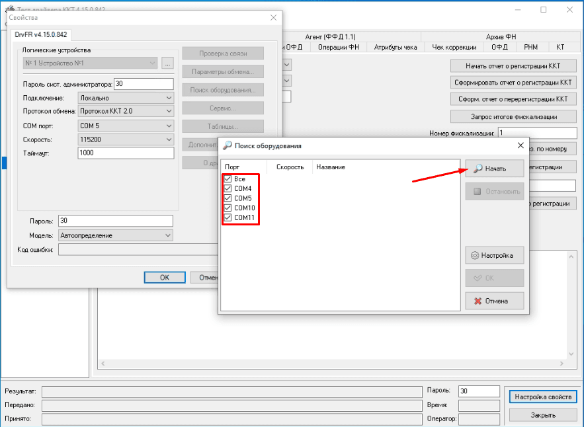Switch to the Чек коррекции tab
The width and height of the screenshot is (584, 427).
[x=454, y=47]
